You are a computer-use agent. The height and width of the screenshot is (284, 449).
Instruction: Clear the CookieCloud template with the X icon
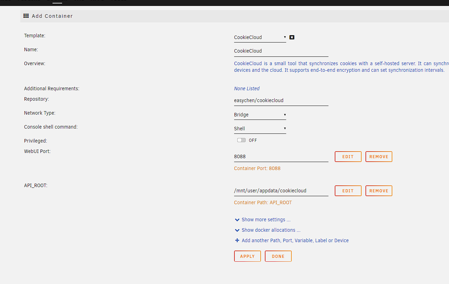[x=292, y=37]
